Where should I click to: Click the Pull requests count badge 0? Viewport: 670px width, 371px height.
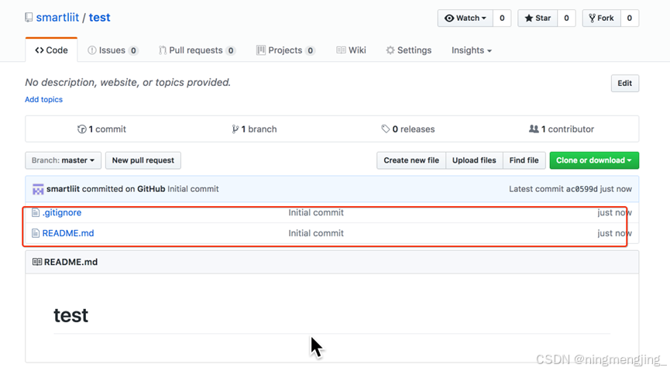pos(231,50)
